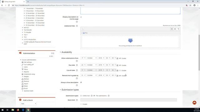
Task: Click help icon beside Additional files
Action: coord(77,26)
